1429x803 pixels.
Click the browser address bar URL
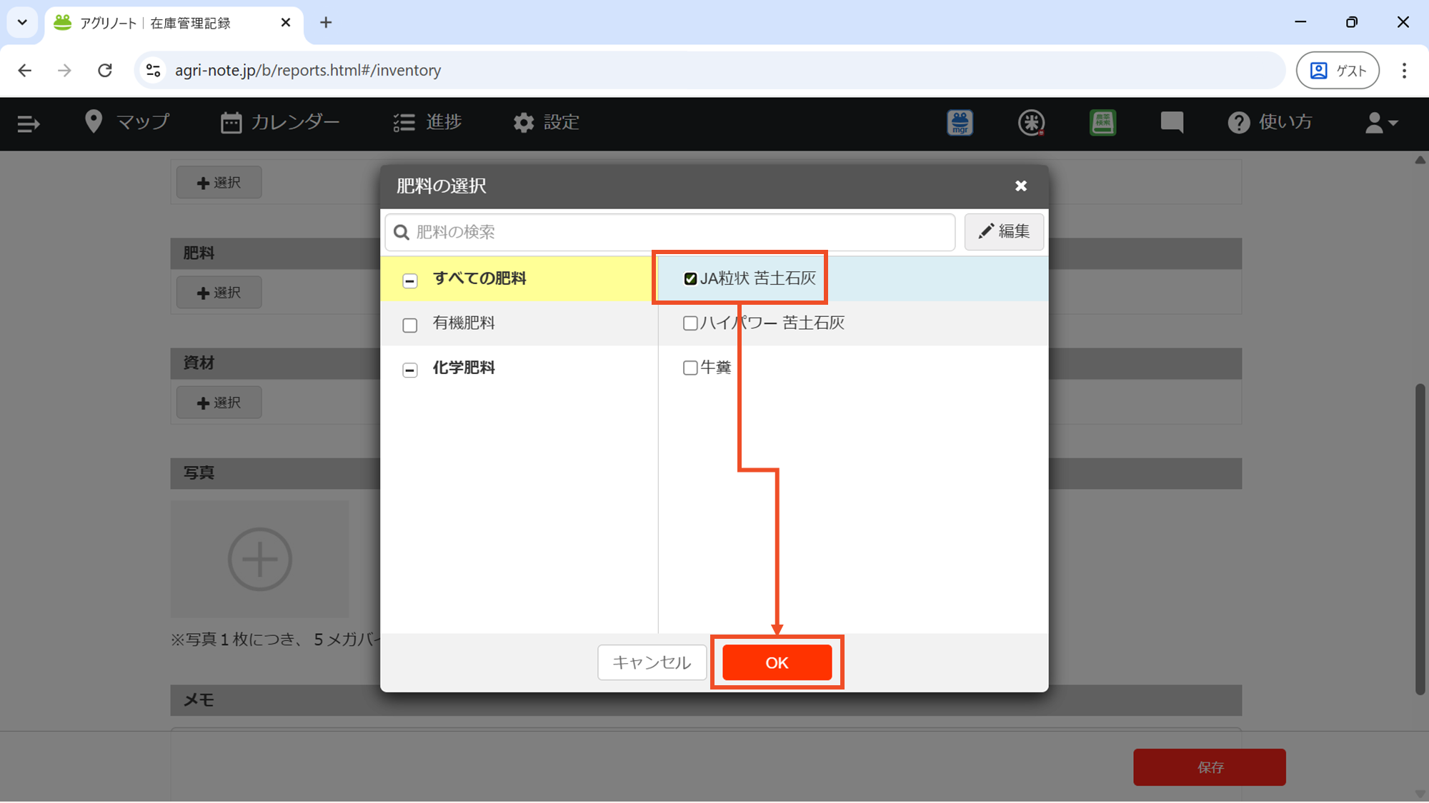pos(308,70)
